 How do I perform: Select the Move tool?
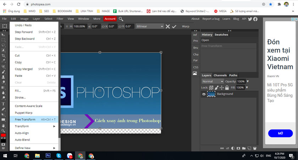pyautogui.click(x=3, y=35)
